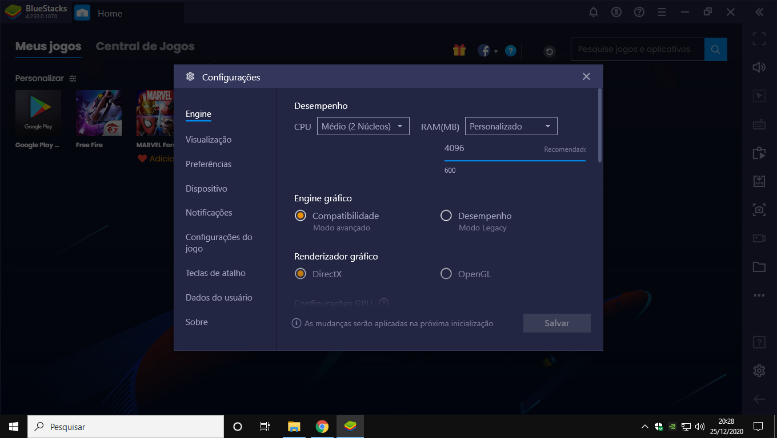The image size is (777, 438).
Task: Click the settings dialog scrollbar
Action: coord(599,125)
